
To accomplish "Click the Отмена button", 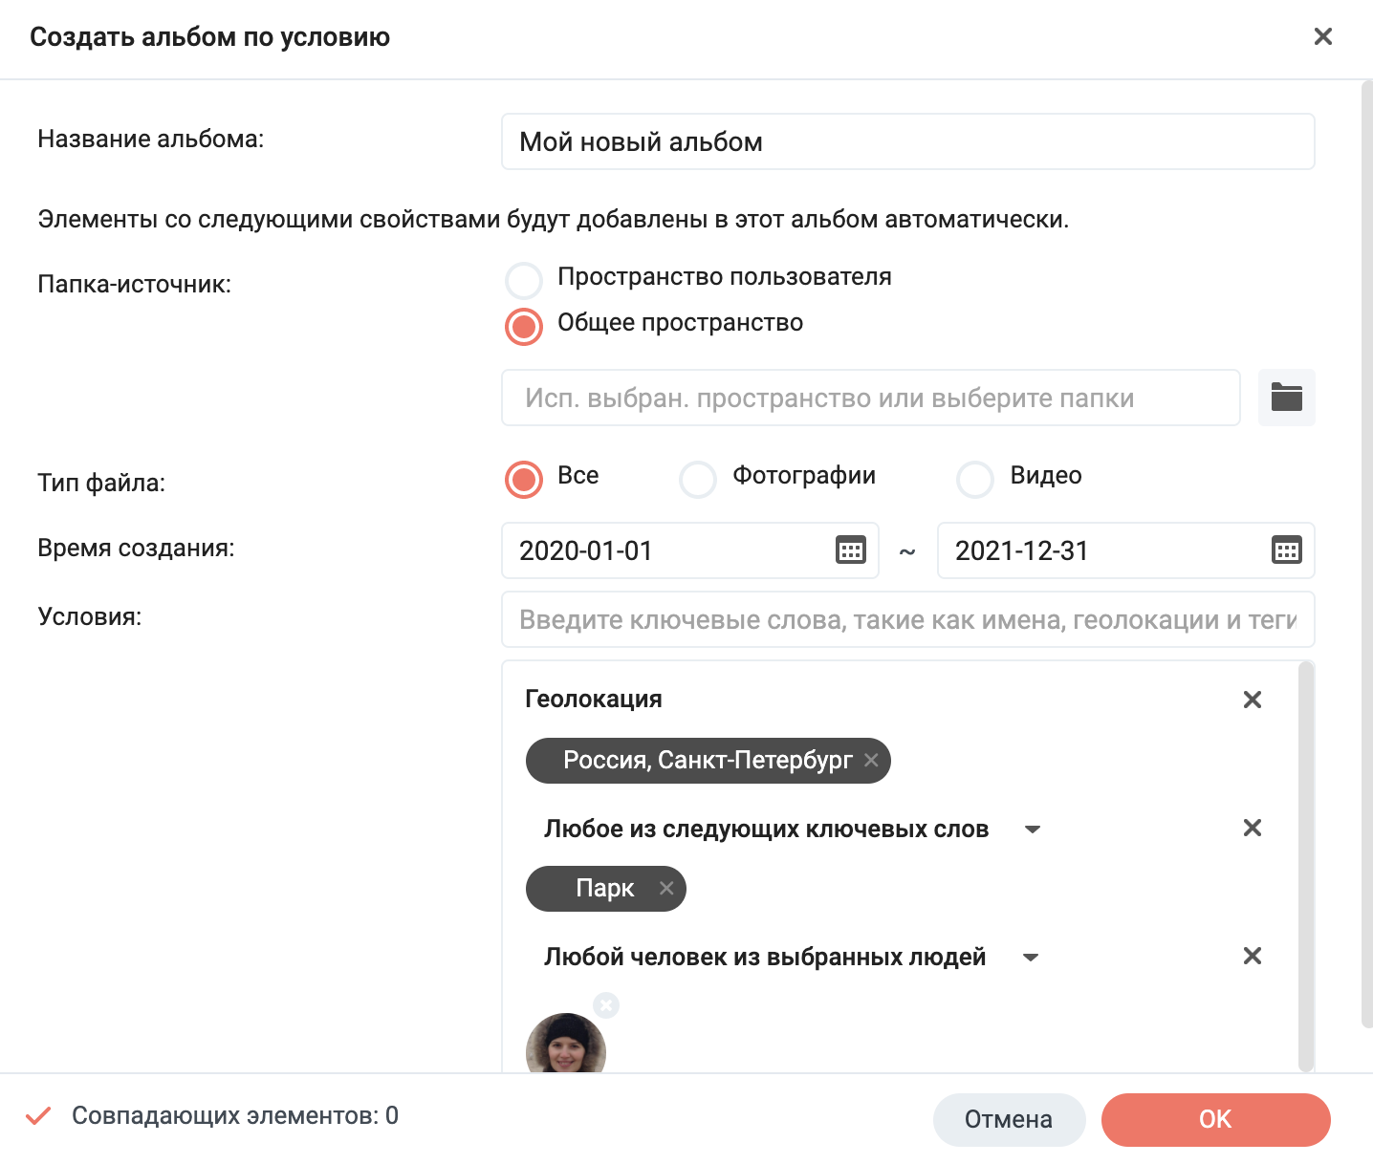I will pyautogui.click(x=1009, y=1119).
